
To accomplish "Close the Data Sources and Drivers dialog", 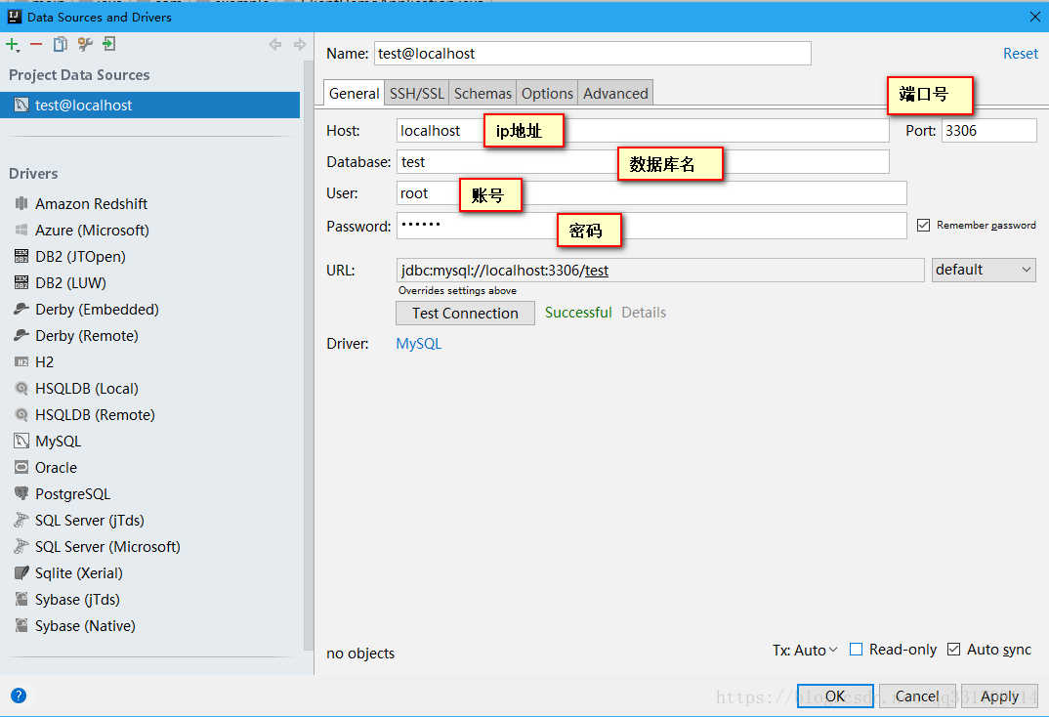I will tap(1034, 17).
